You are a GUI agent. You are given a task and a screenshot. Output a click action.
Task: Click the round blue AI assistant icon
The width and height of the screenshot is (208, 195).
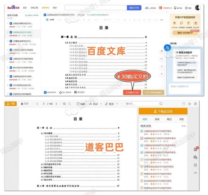pyautogui.click(x=167, y=48)
